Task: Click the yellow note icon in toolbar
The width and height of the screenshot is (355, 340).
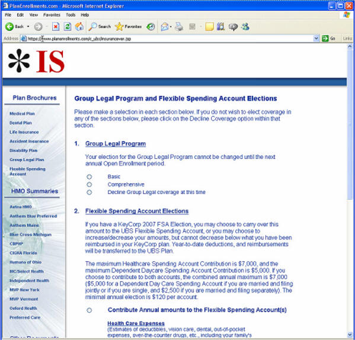Action: [x=209, y=27]
